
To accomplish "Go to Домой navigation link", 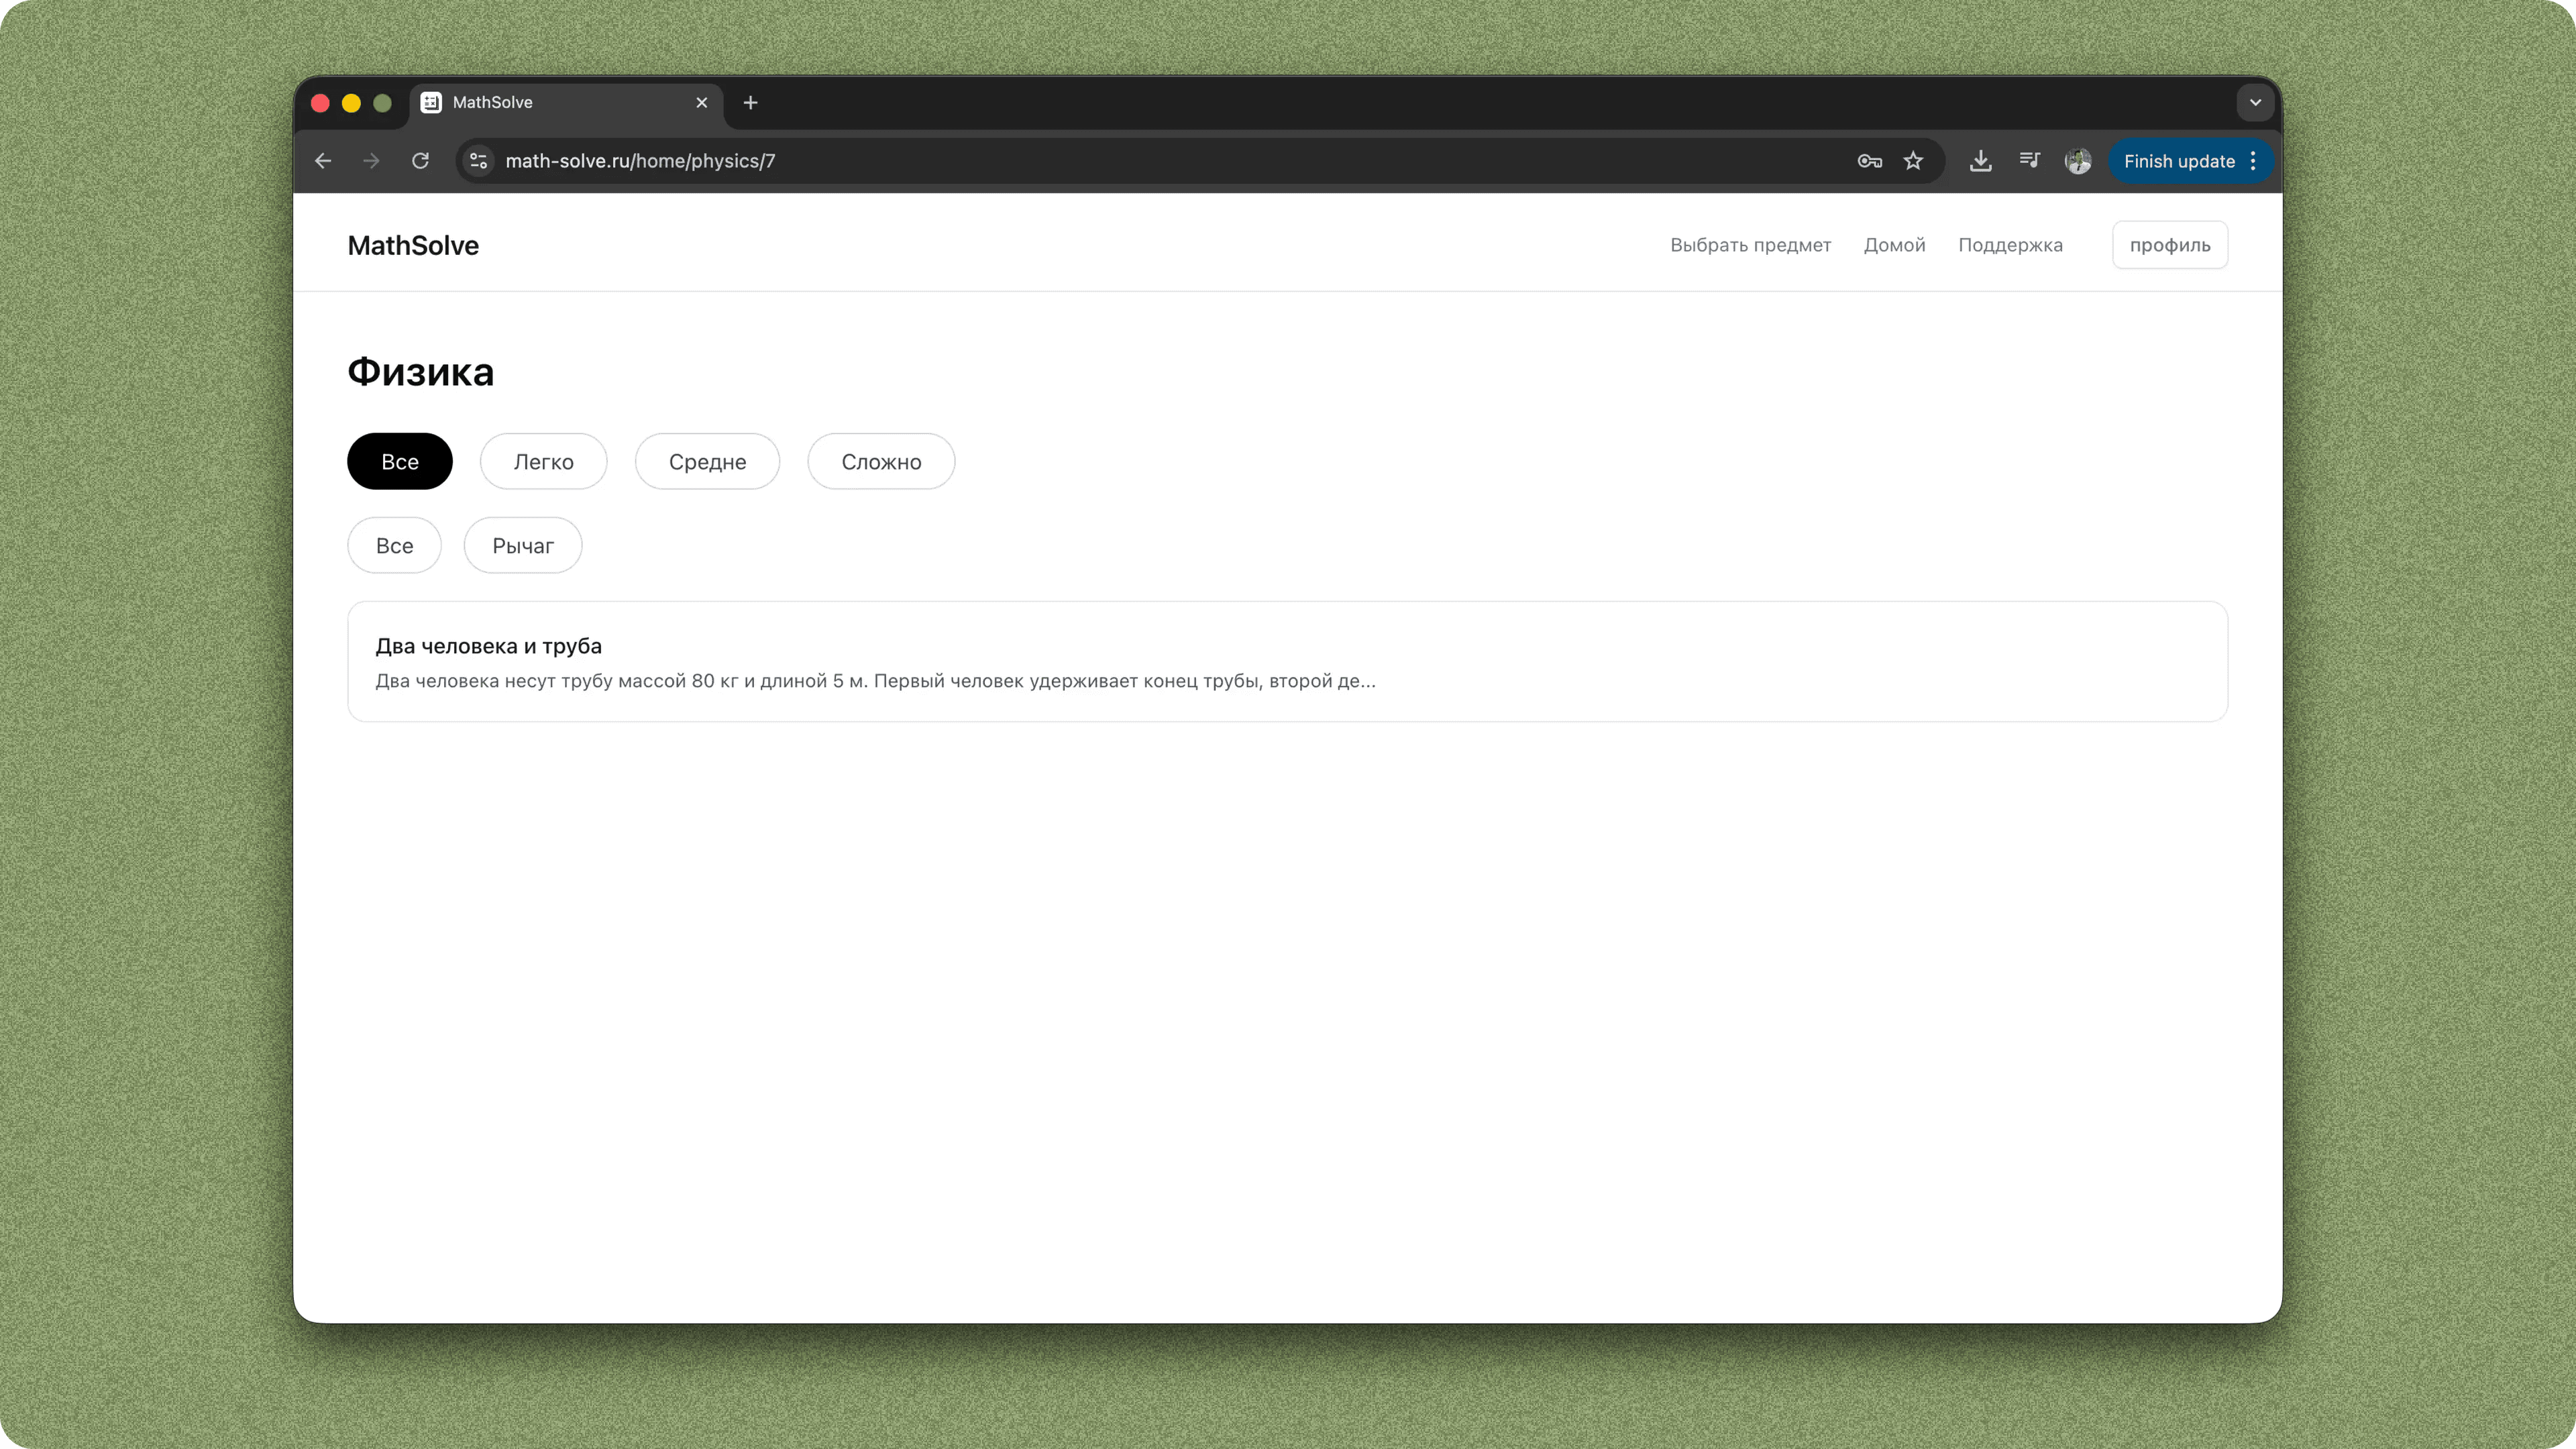I will [1894, 245].
